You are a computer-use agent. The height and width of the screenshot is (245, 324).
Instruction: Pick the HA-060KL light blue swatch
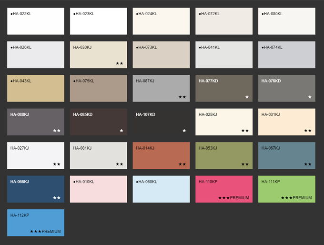pos(161,189)
